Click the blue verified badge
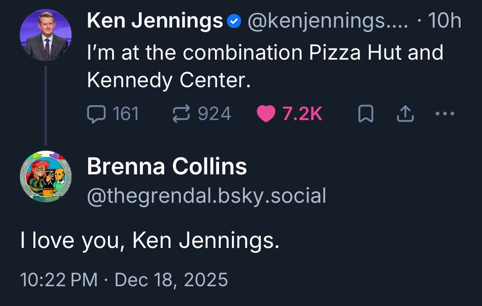The height and width of the screenshot is (306, 482). click(234, 21)
